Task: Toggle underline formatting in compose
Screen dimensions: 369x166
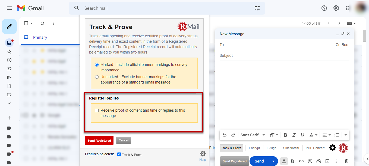Action: tap(303, 135)
